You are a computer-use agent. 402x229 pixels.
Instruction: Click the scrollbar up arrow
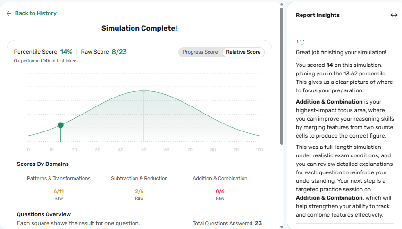click(282, 4)
